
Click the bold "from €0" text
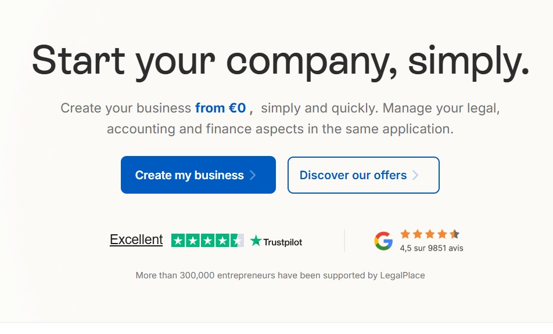click(x=221, y=108)
